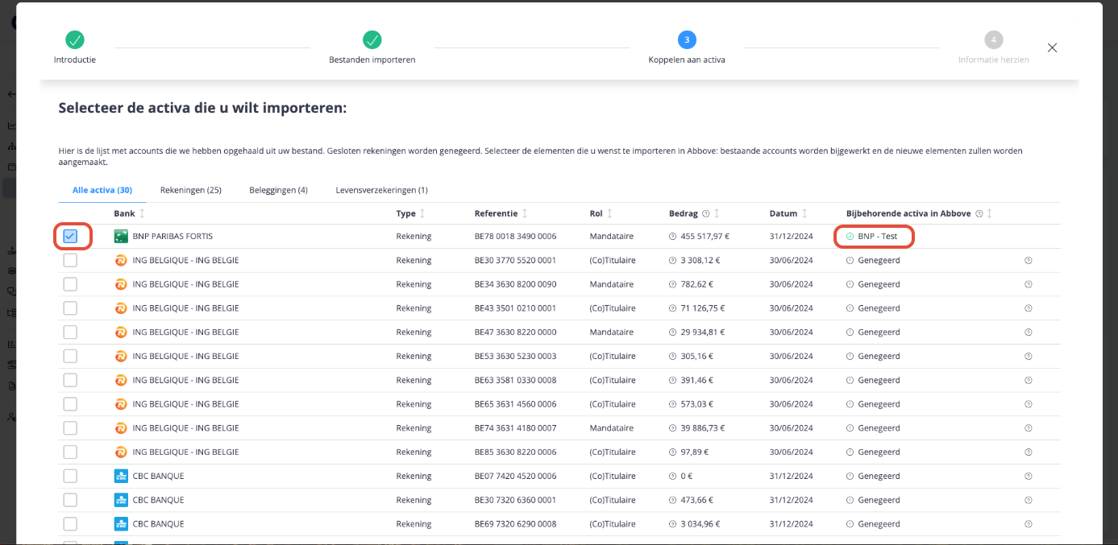Click the help icon on row BE85 3630 8220 0006
Image resolution: width=1118 pixels, height=545 pixels.
click(1028, 452)
